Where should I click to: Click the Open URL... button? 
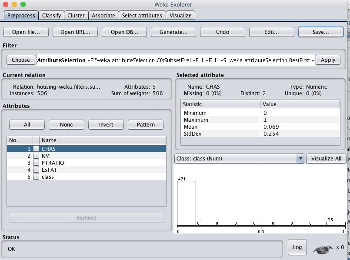pyautogui.click(x=75, y=32)
